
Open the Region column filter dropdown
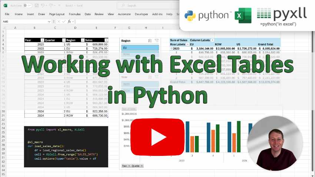pos(83,40)
